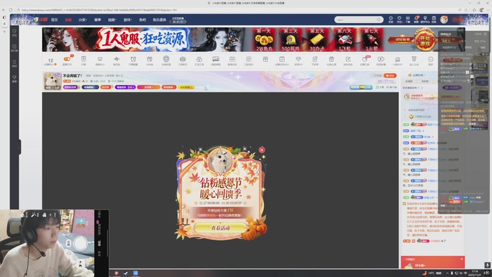Click the countdown timer badge in the navbar
This screenshot has width=492, height=277.
178,20
